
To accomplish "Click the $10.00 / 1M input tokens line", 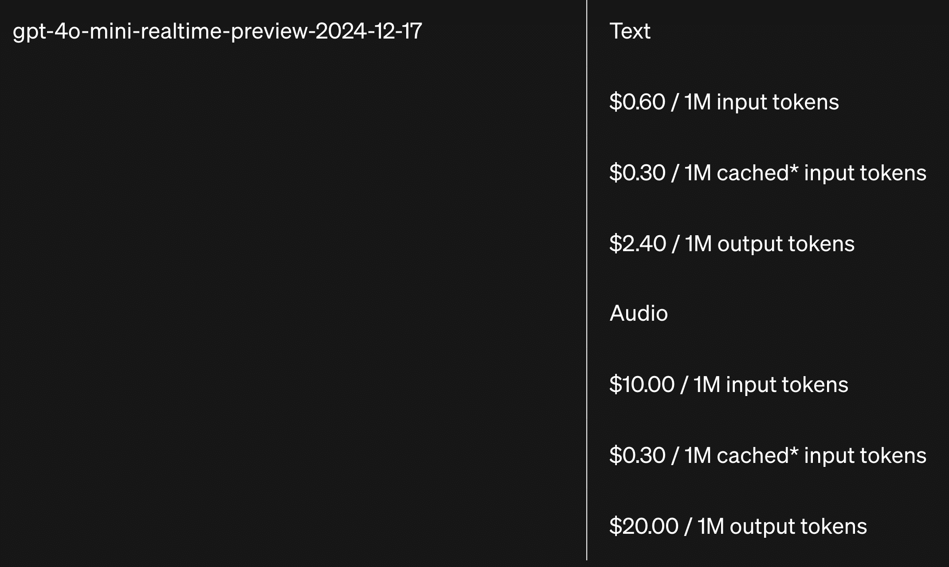I will [728, 384].
